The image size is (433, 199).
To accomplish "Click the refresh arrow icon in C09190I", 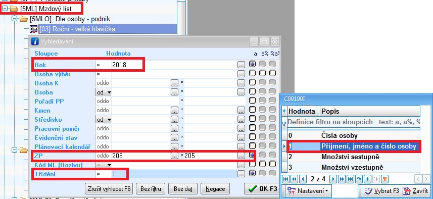I will [359, 179].
